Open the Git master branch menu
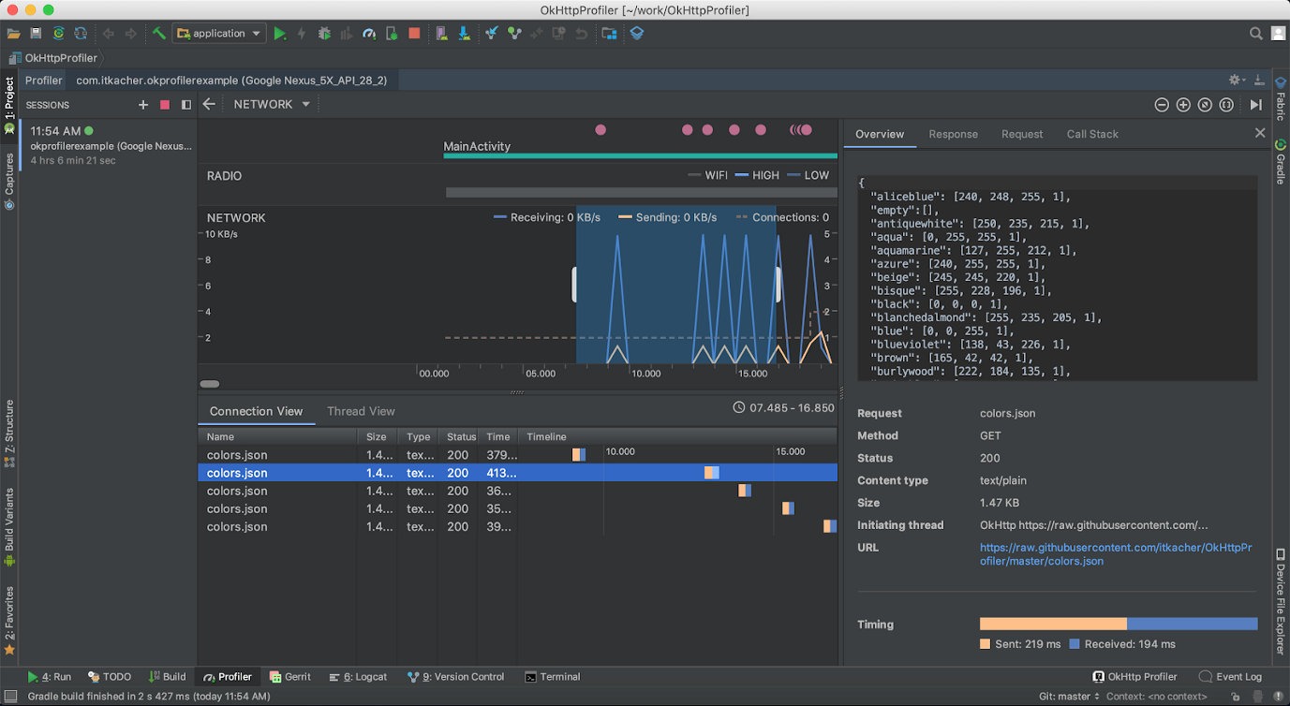Viewport: 1290px width, 706px height. pyautogui.click(x=1070, y=697)
